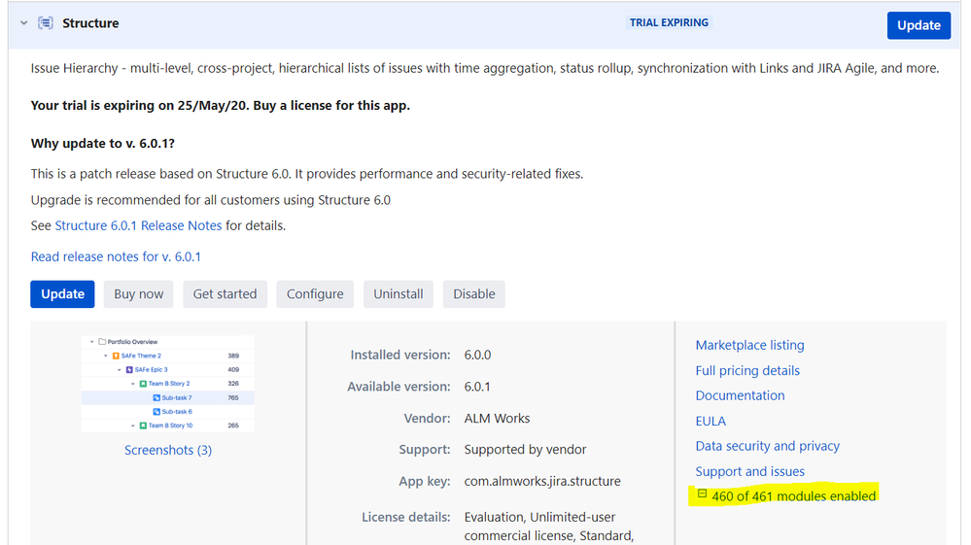Image resolution: width=971 pixels, height=545 pixels.
Task: Open the Marketplace listing link
Action: point(749,345)
